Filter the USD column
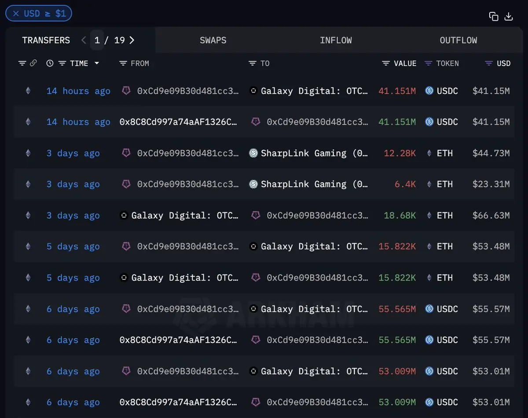Screen dimensions: 528x418 pos(488,63)
